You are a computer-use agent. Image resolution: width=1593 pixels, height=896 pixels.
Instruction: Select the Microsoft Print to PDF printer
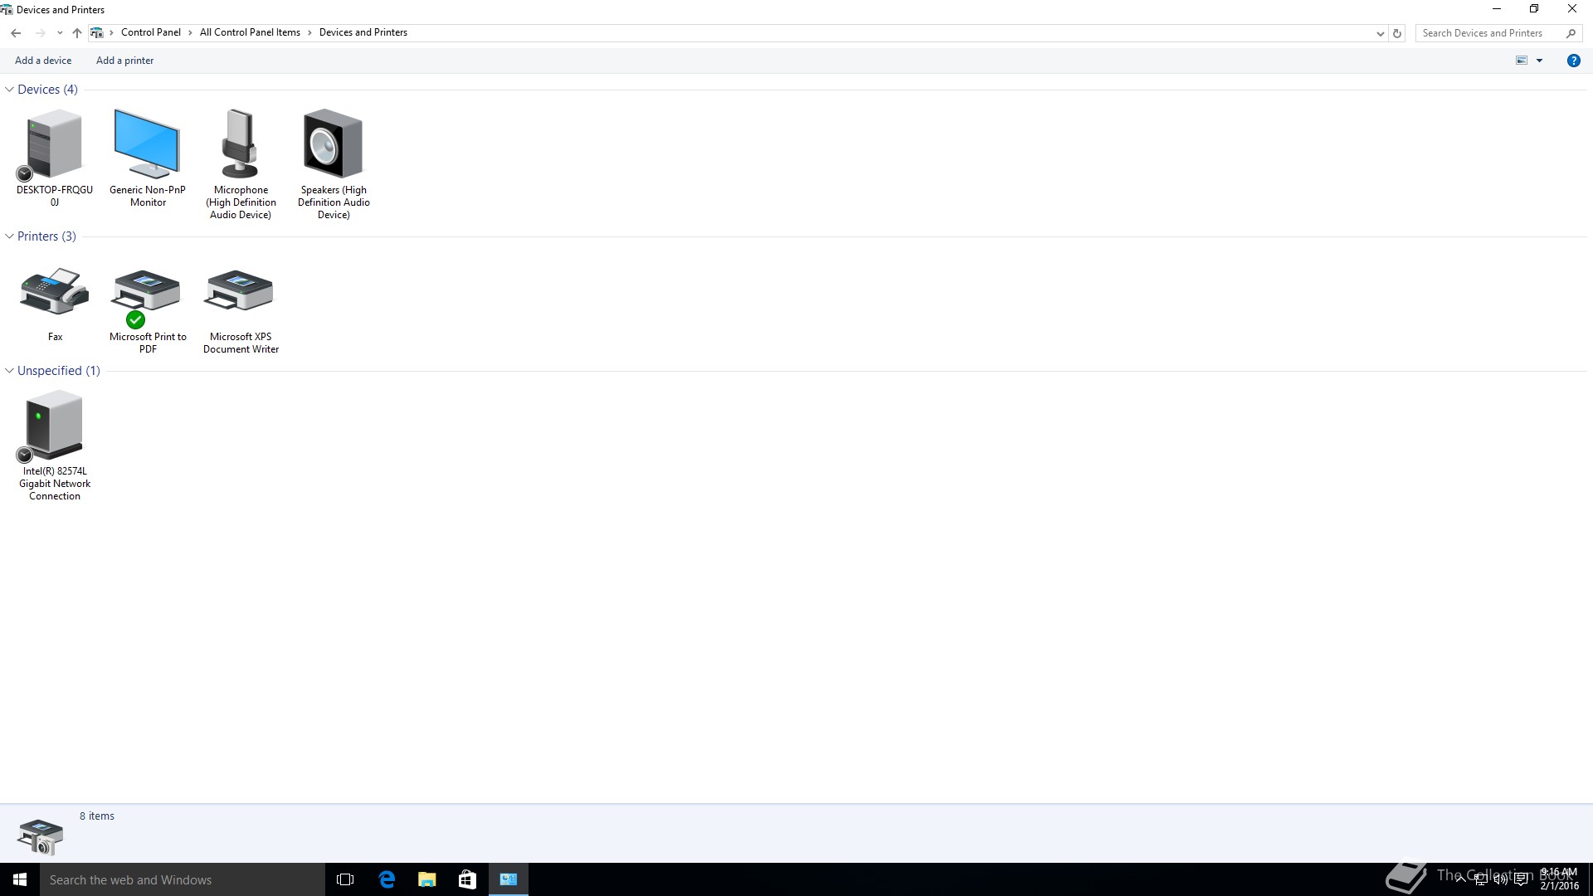(x=147, y=292)
